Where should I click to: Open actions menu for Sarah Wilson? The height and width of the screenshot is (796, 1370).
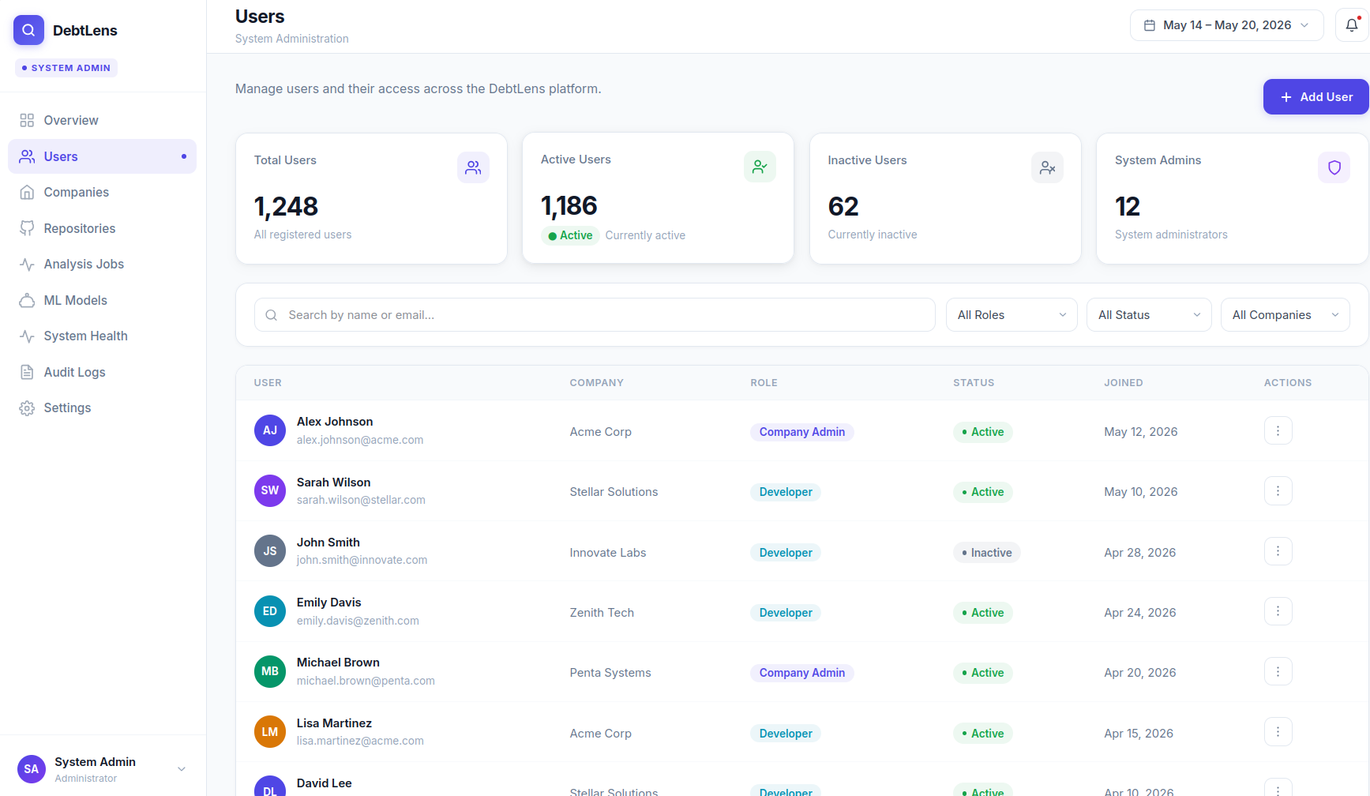coord(1278,490)
